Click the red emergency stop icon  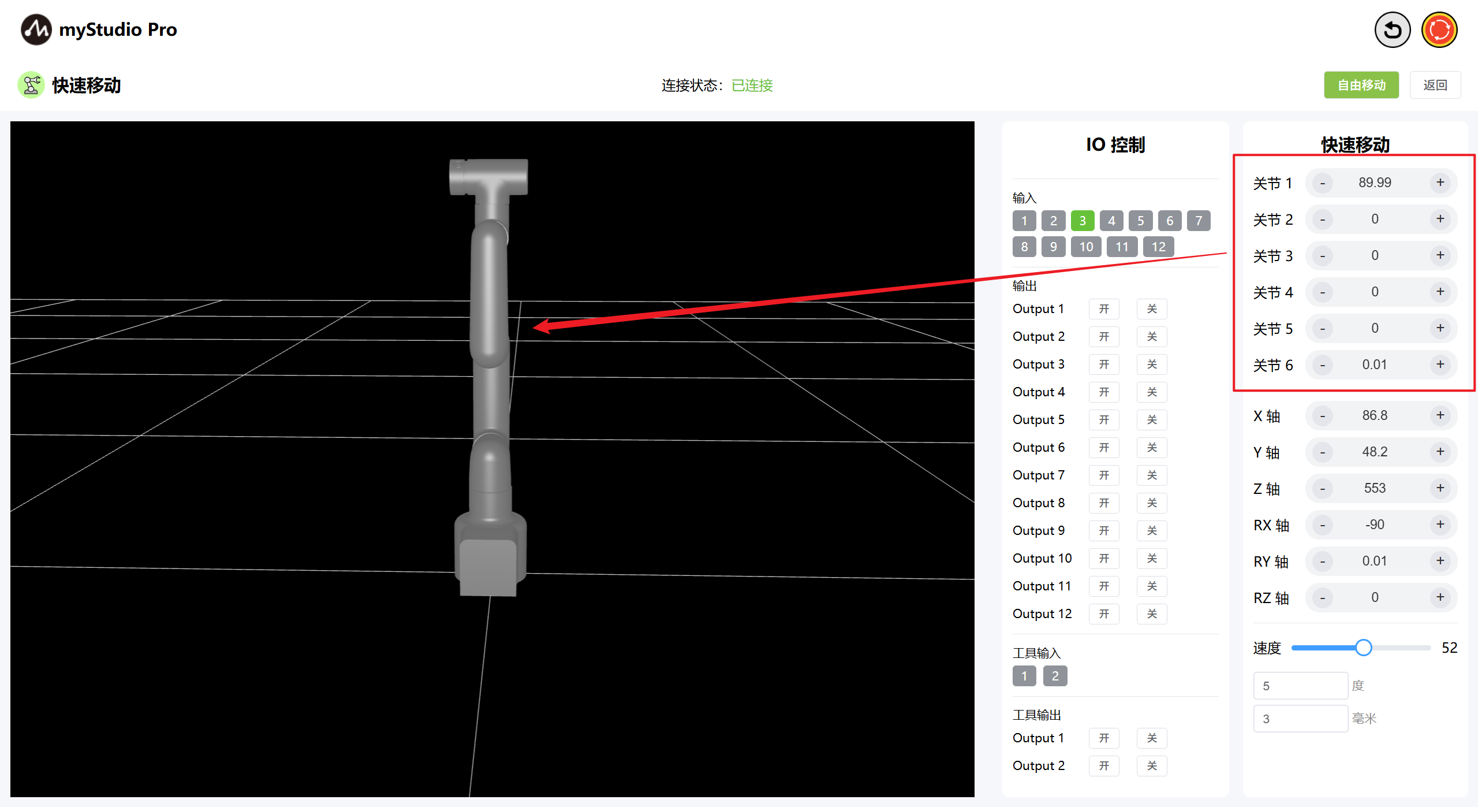click(x=1439, y=30)
